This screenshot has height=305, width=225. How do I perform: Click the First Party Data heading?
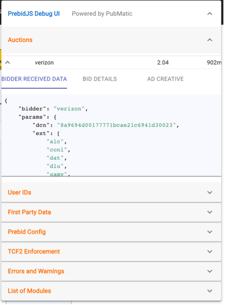point(29,212)
